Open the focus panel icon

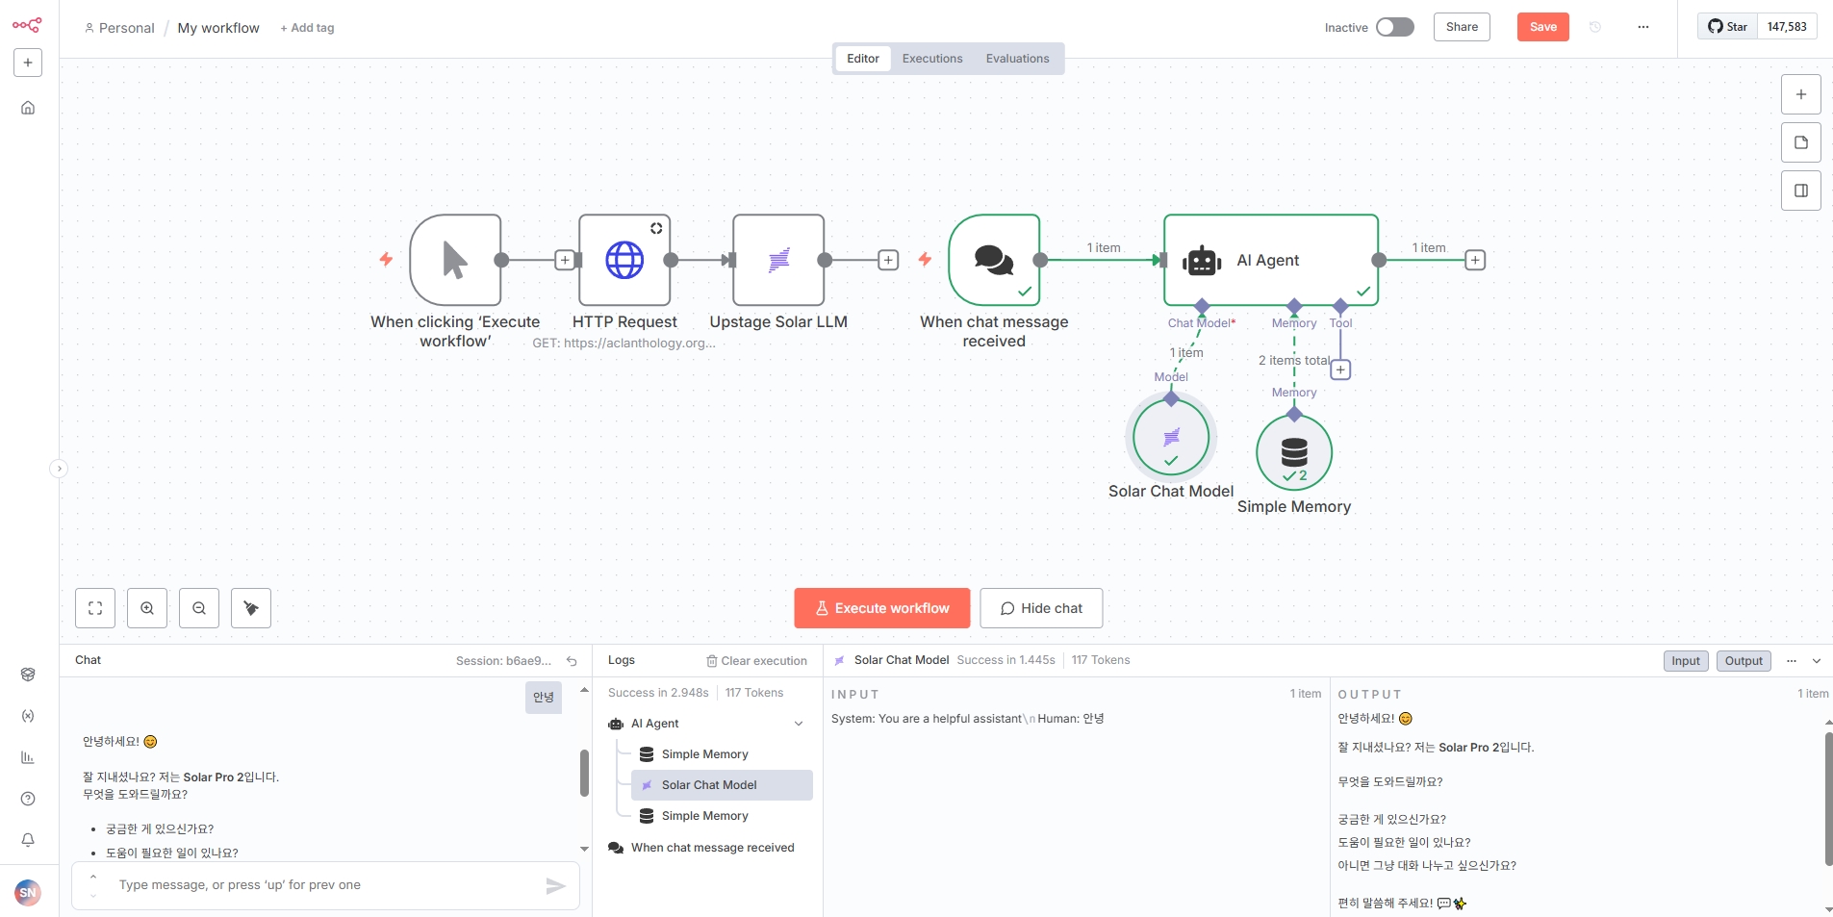click(1801, 191)
